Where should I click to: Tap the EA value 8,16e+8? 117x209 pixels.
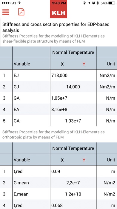[x=59, y=110]
